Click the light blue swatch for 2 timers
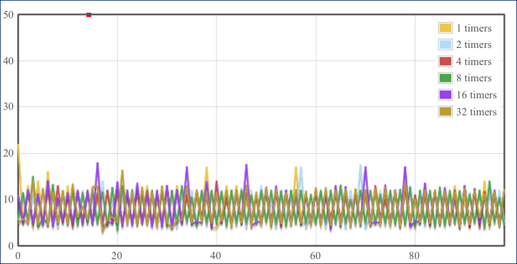Image resolution: width=517 pixels, height=264 pixels. 445,45
